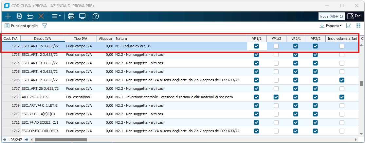Click the Natura column header

pyautogui.click(x=181, y=39)
